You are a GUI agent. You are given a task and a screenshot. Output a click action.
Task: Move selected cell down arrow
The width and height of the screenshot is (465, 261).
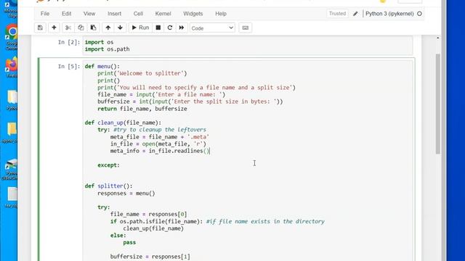pos(120,28)
